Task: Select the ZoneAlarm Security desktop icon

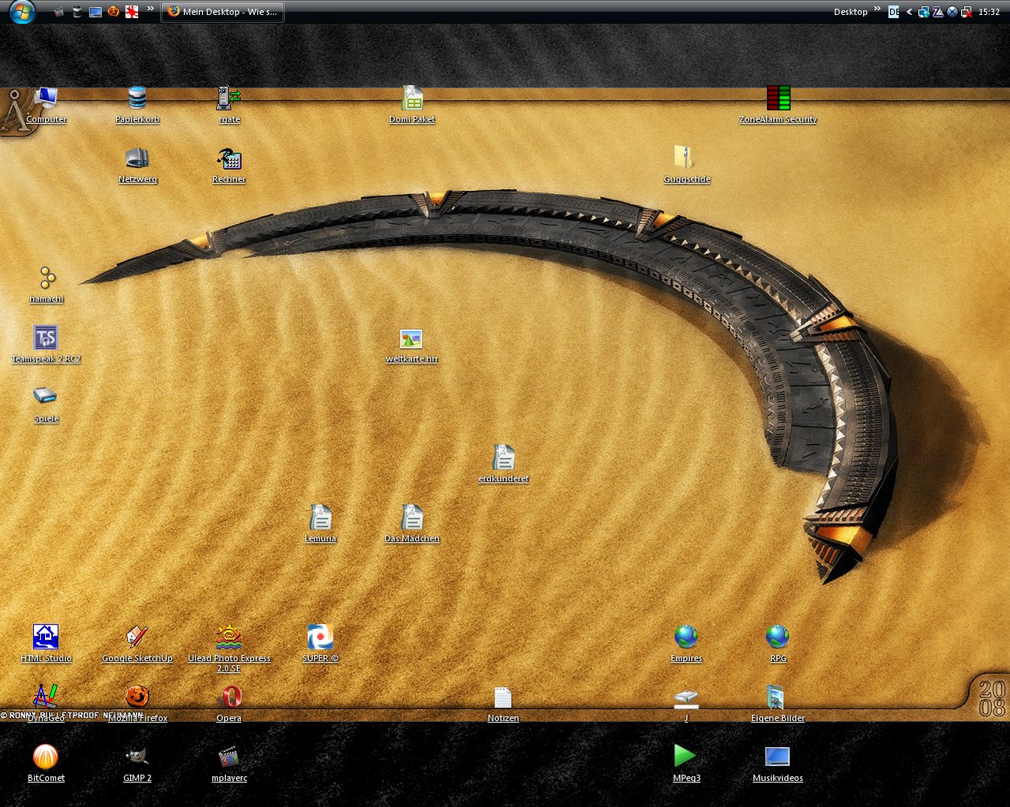Action: [x=778, y=99]
